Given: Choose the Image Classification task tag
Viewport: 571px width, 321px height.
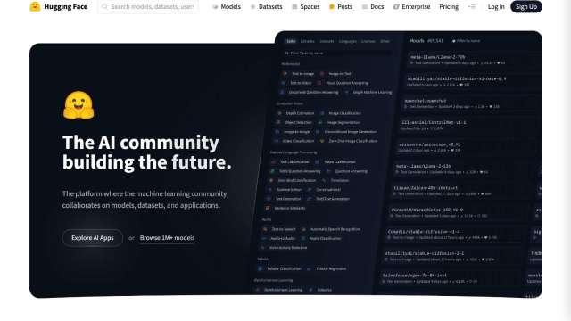Looking at the screenshot, I should click(341, 113).
